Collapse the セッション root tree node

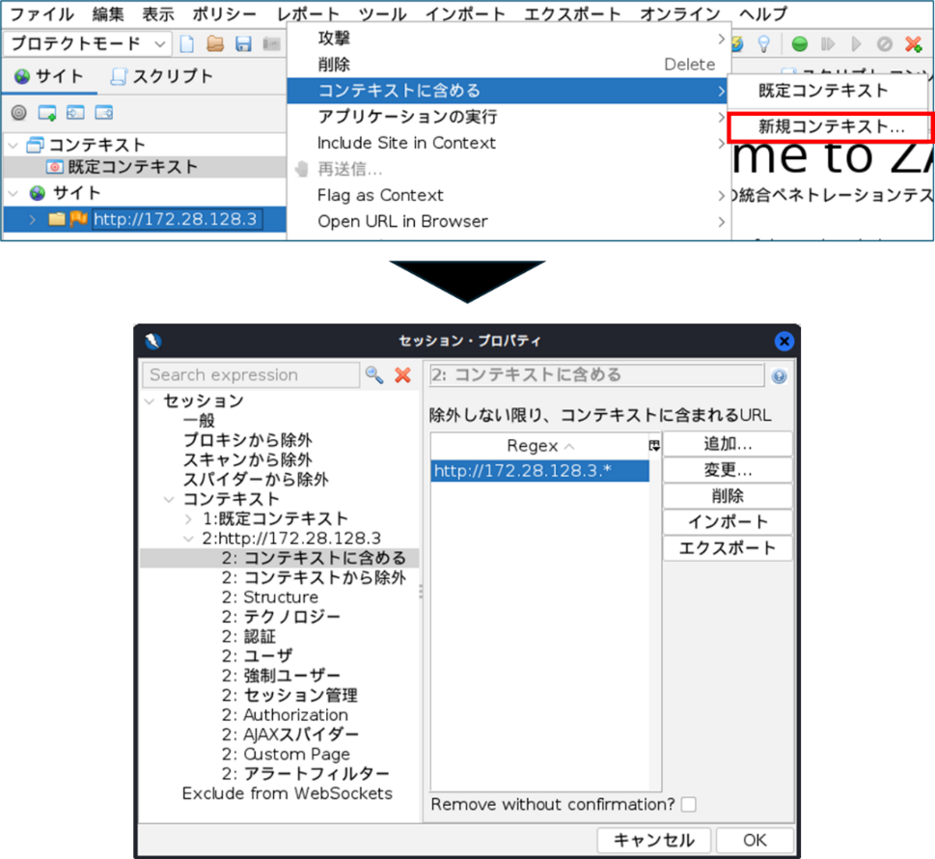[151, 402]
